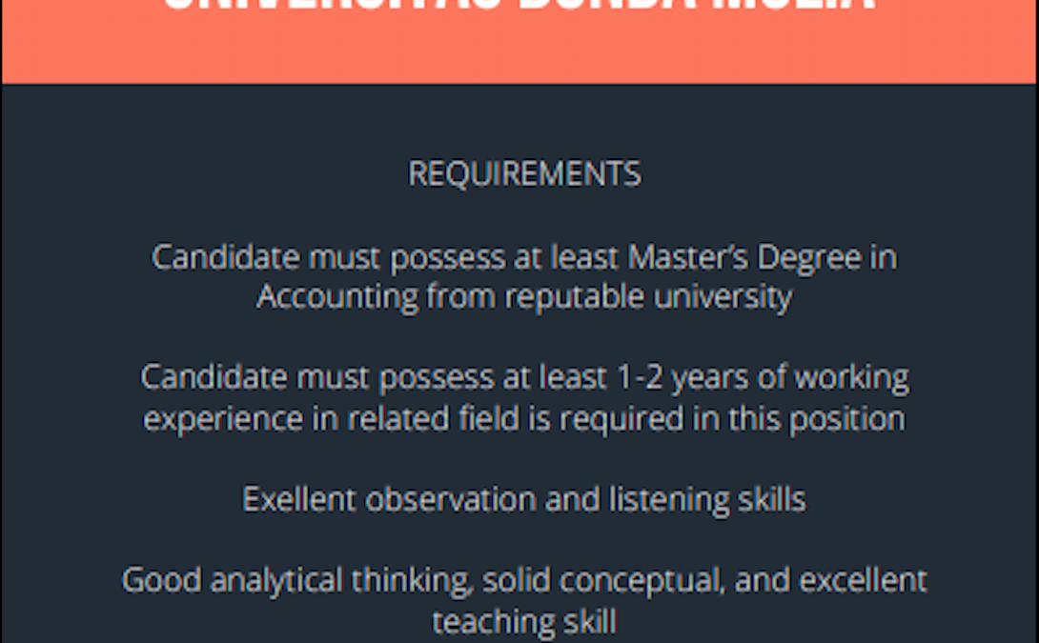Viewport: 1039px width, 643px height.
Task: Click the phrase "reputable university"
Action: coord(648,297)
